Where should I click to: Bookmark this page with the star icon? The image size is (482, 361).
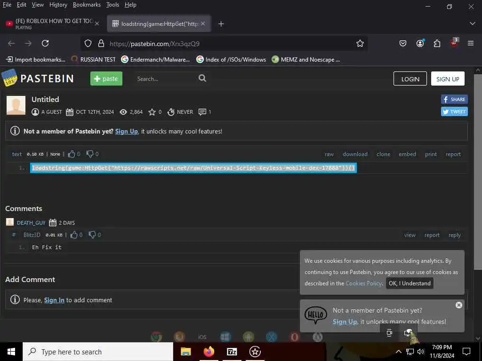pyautogui.click(x=360, y=44)
